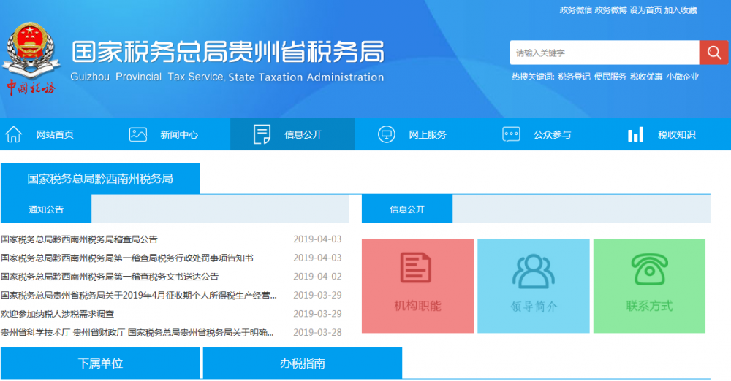Click the magnifier search icon button
The image size is (731, 381).
[713, 53]
